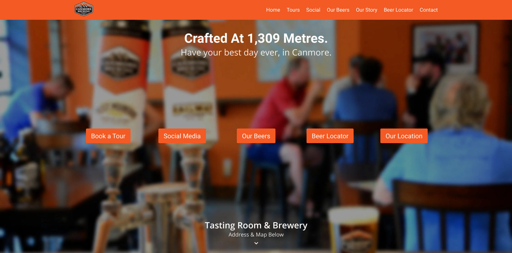Click the Social Media button

(182, 136)
